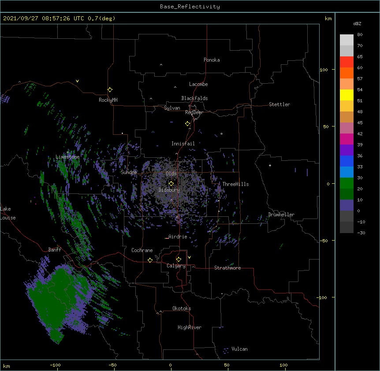Click the ThreeHills label
This screenshot has height=371, width=380.
[235, 184]
